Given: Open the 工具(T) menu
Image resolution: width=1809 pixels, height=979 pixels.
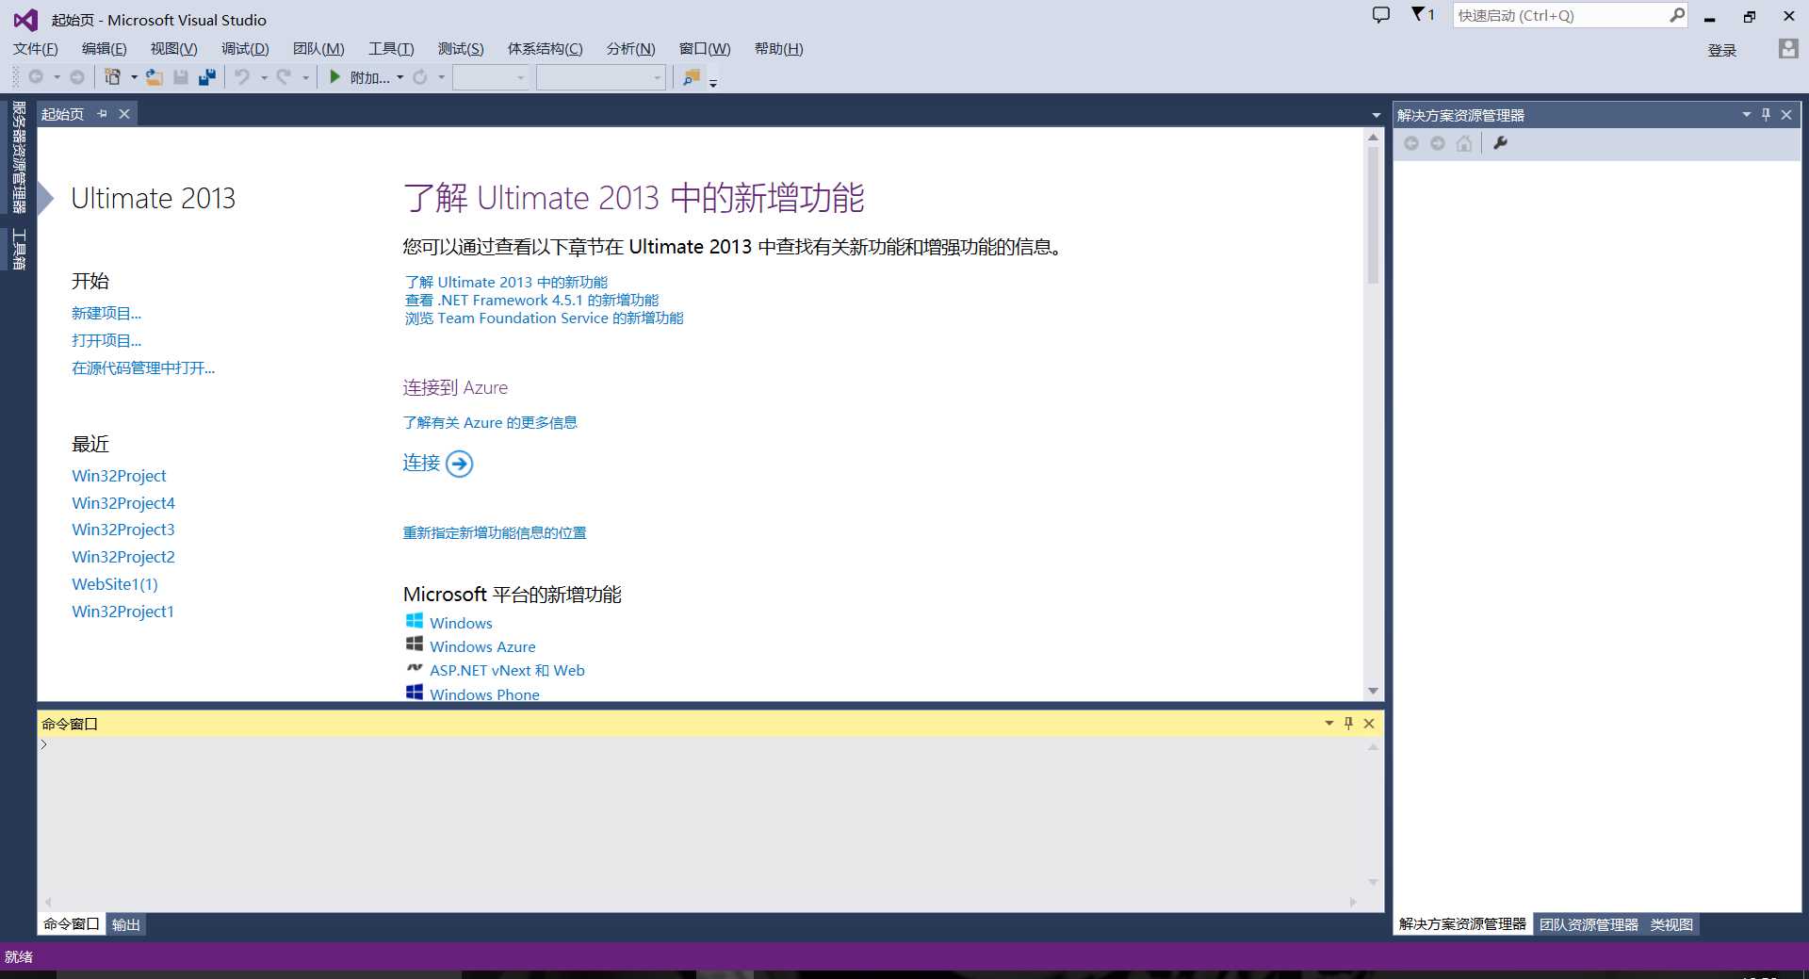Looking at the screenshot, I should [391, 49].
